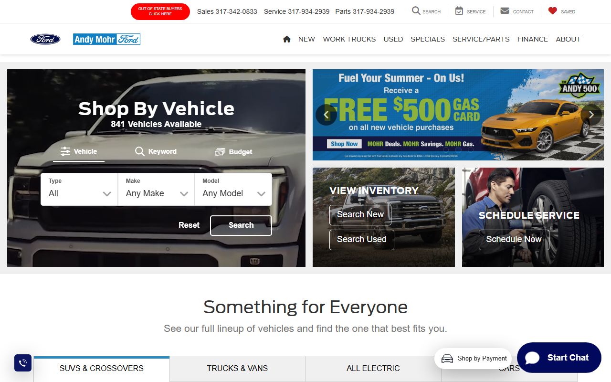Click the Reset button in vehicle search
611x382 pixels.
tap(189, 225)
